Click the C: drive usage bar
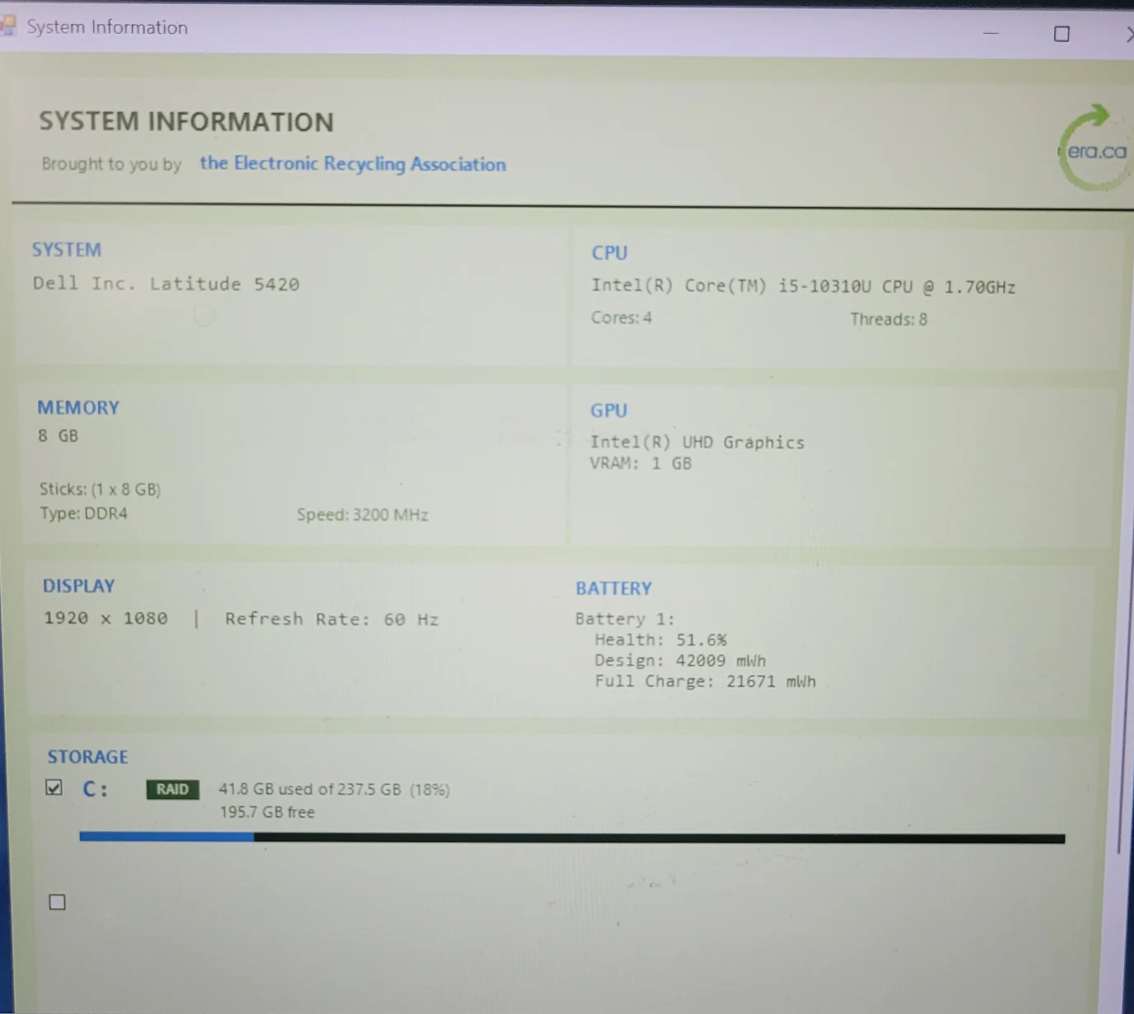 572,838
